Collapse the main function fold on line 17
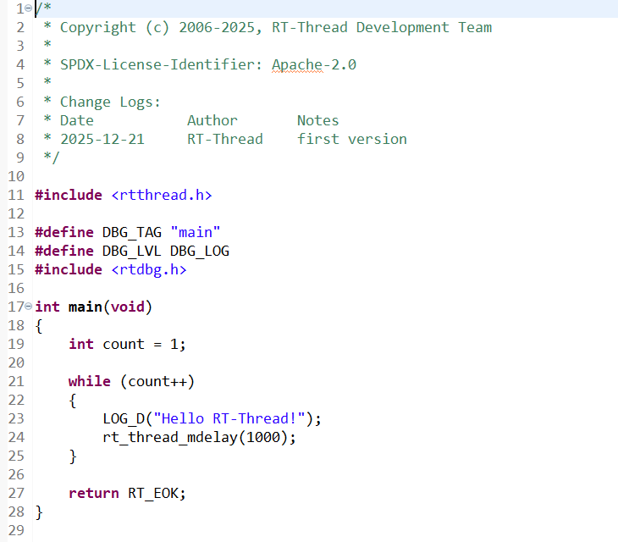Image resolution: width=618 pixels, height=542 pixels. [x=29, y=307]
